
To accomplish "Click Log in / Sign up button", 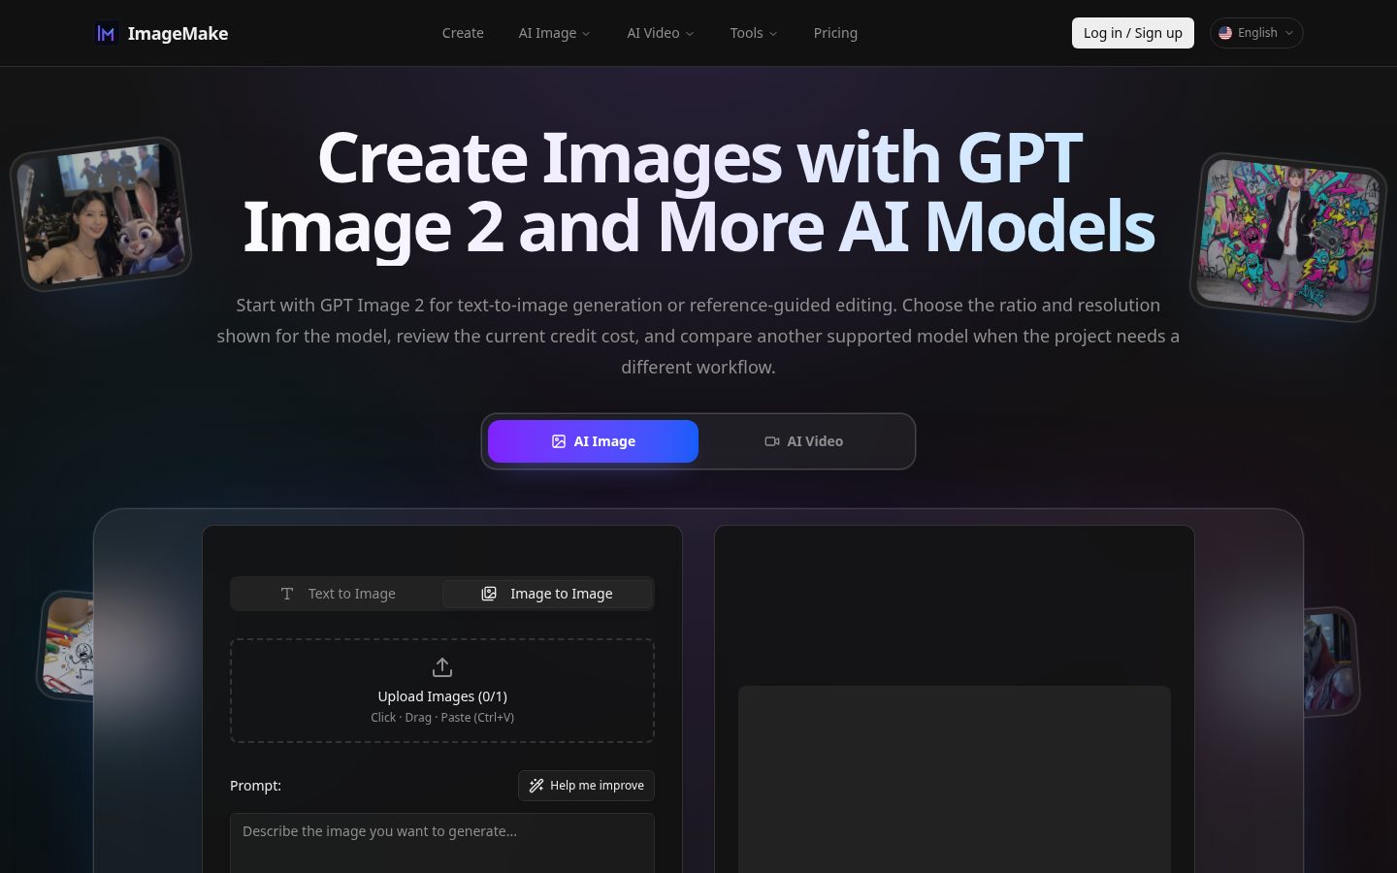I will click(1132, 33).
